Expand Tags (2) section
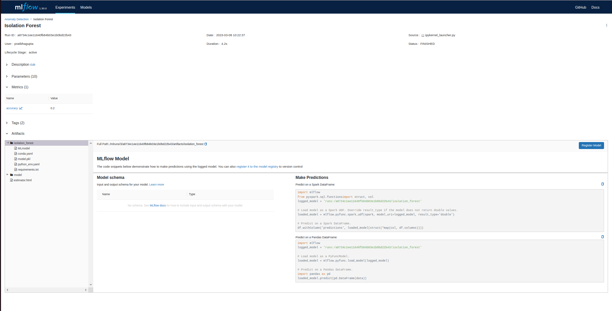612x311 pixels. click(x=7, y=123)
